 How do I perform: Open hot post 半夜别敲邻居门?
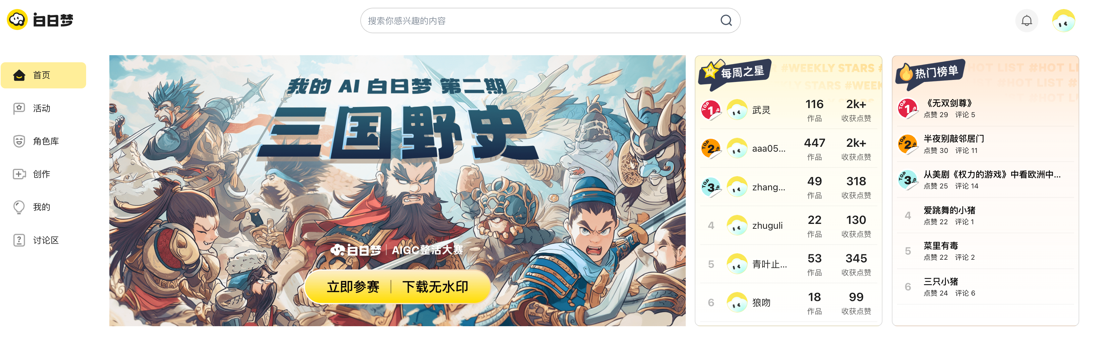pyautogui.click(x=953, y=139)
